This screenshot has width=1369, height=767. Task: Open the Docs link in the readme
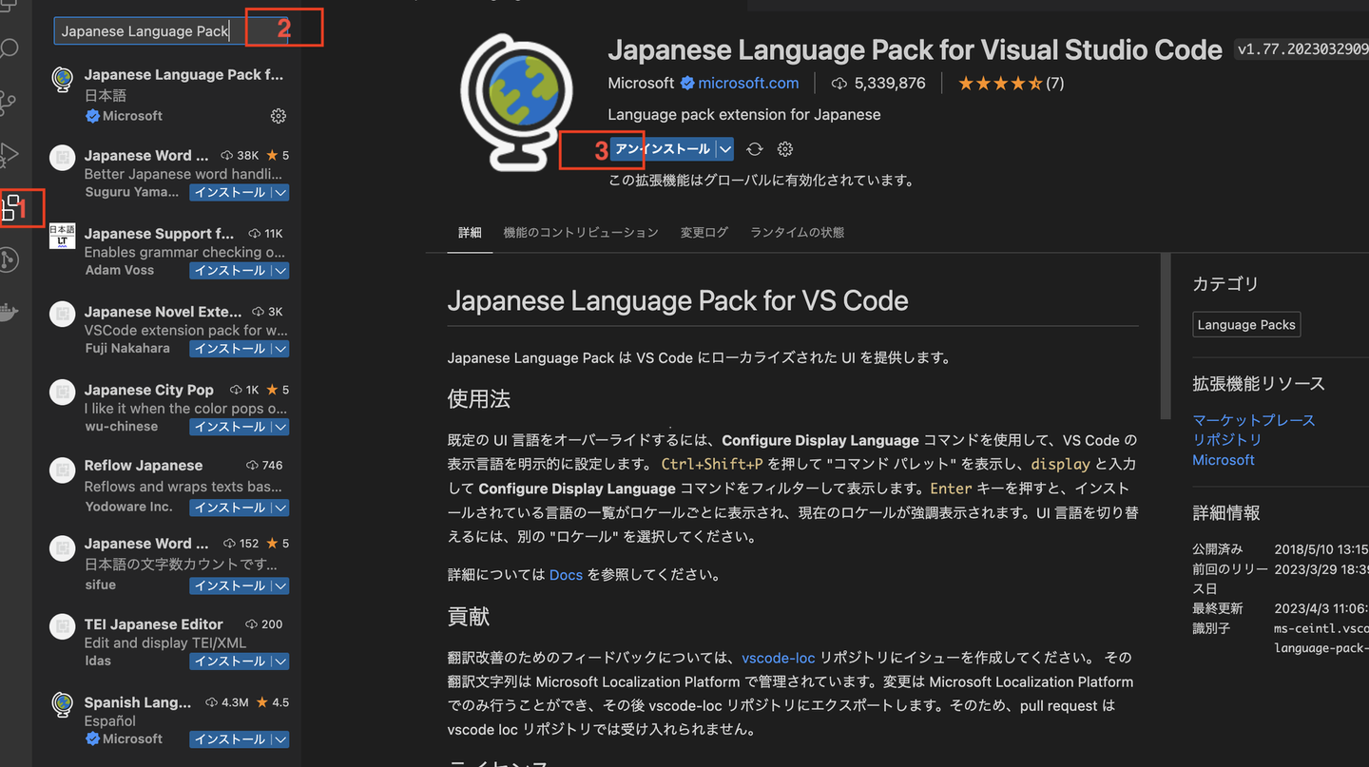567,575
